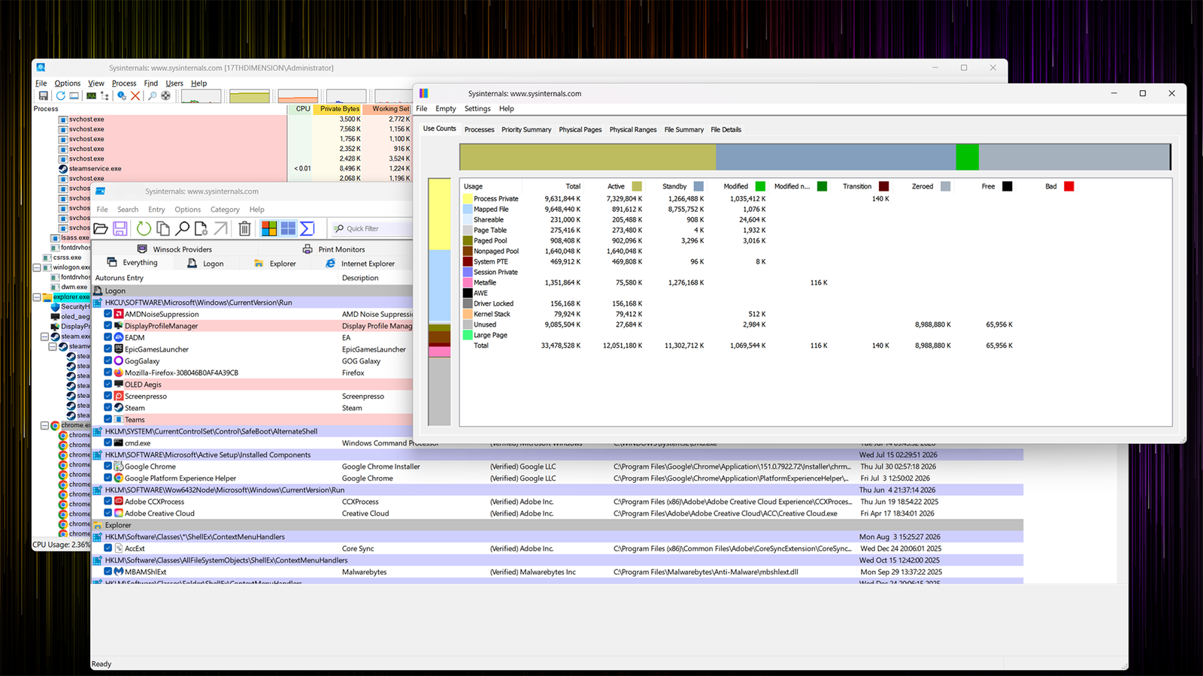Click the green Refresh icon in Autoruns toolbar
This screenshot has width=1203, height=676.
click(144, 228)
